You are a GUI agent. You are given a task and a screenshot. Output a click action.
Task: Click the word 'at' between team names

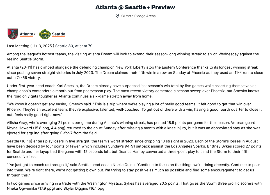[36, 34]
